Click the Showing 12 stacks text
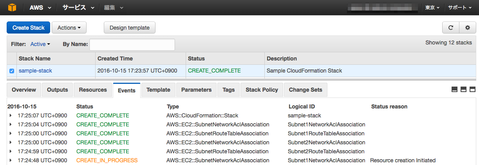This screenshot has height=165, width=479. pyautogui.click(x=449, y=43)
